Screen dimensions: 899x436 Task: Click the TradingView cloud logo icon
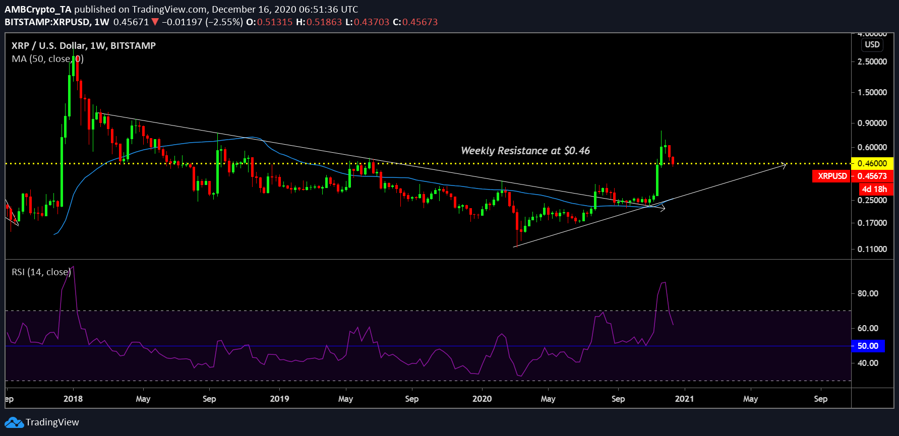[14, 422]
